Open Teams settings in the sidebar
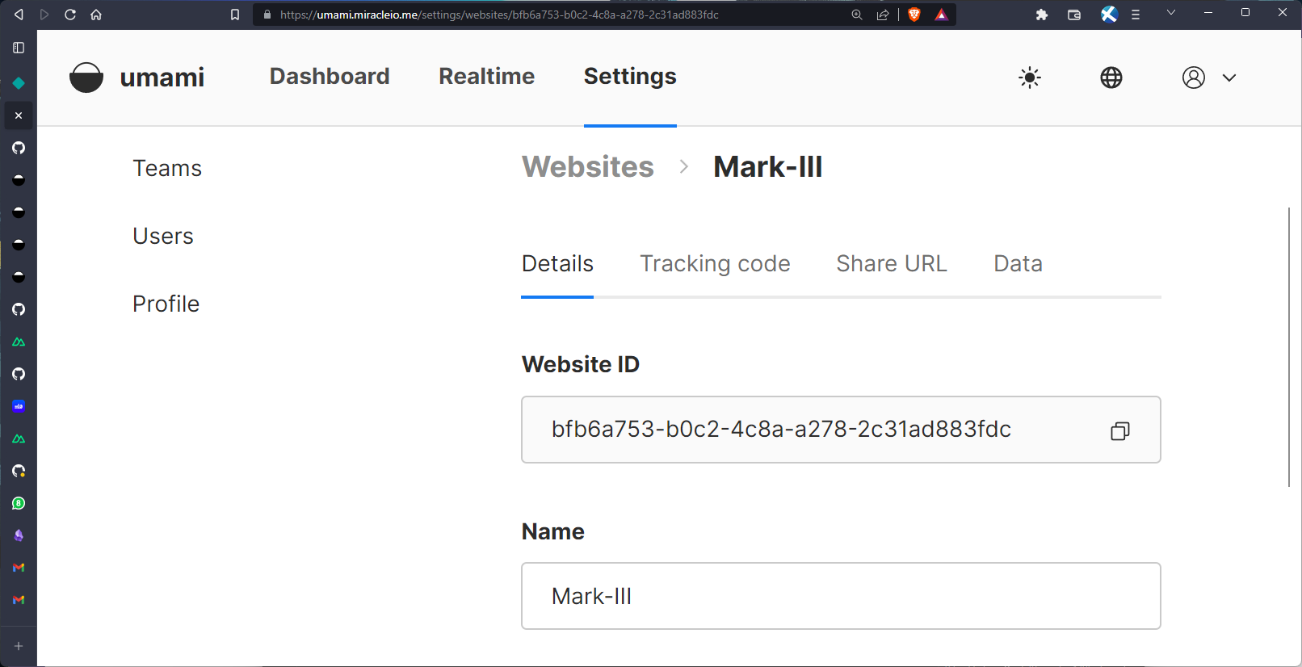This screenshot has width=1302, height=667. 167,168
